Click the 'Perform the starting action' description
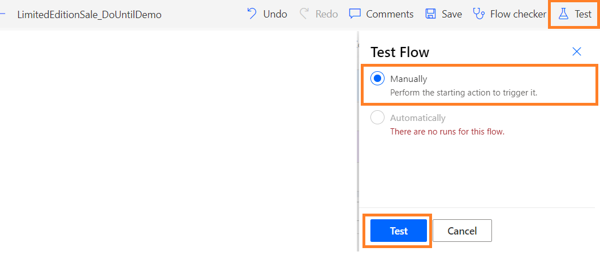Viewport: 600px width, 256px height. tap(464, 93)
